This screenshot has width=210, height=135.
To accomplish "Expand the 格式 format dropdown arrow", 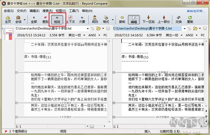I will (113, 20).
